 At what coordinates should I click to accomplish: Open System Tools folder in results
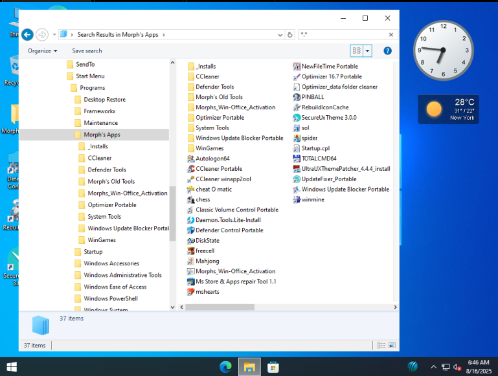tap(209, 128)
